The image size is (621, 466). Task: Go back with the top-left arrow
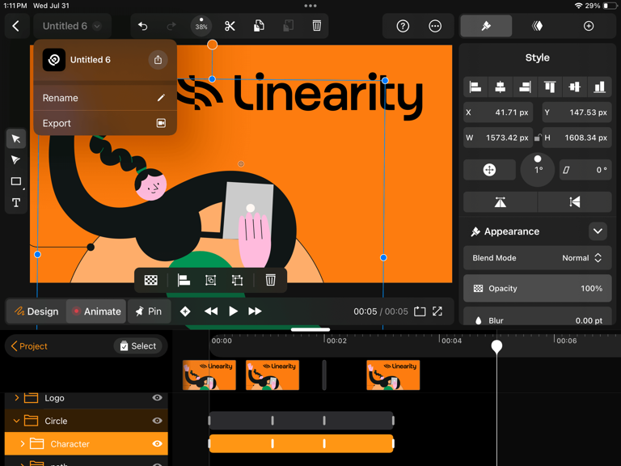tap(16, 26)
